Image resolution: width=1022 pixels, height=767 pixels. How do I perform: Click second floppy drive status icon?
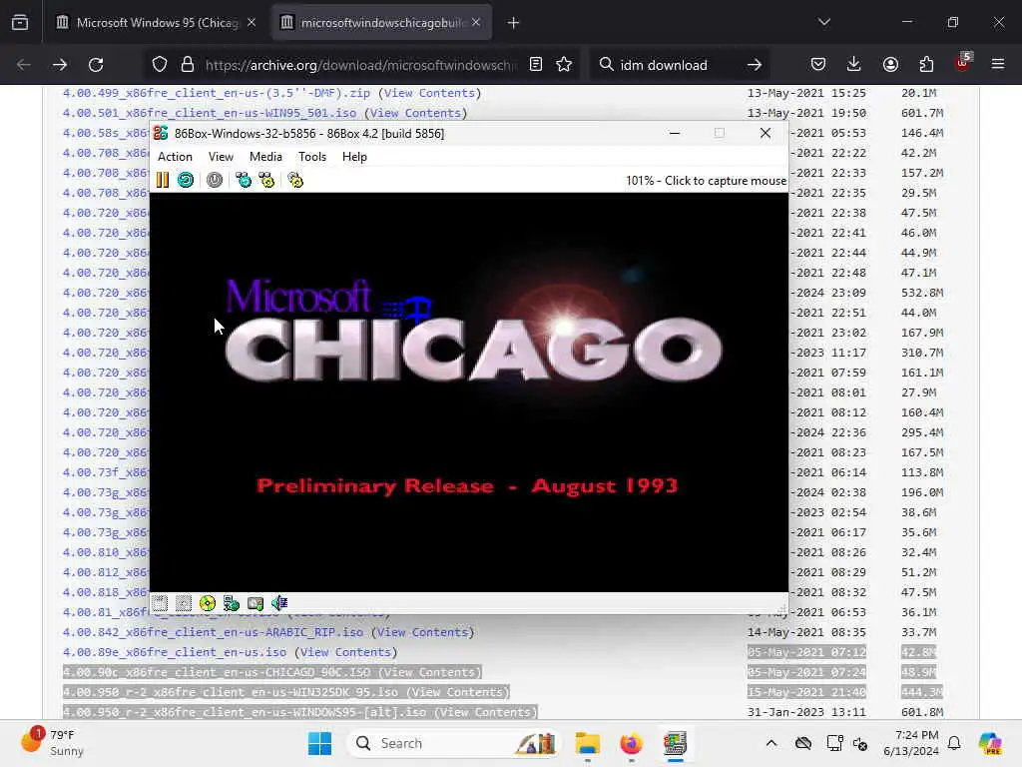point(184,603)
